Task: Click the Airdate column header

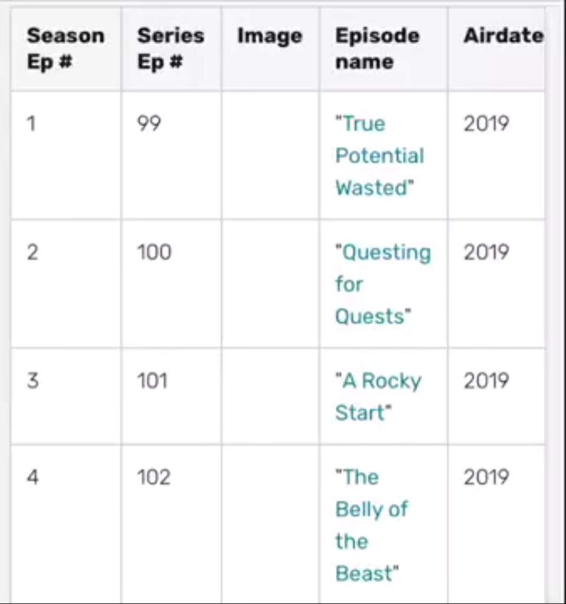Action: [x=496, y=49]
